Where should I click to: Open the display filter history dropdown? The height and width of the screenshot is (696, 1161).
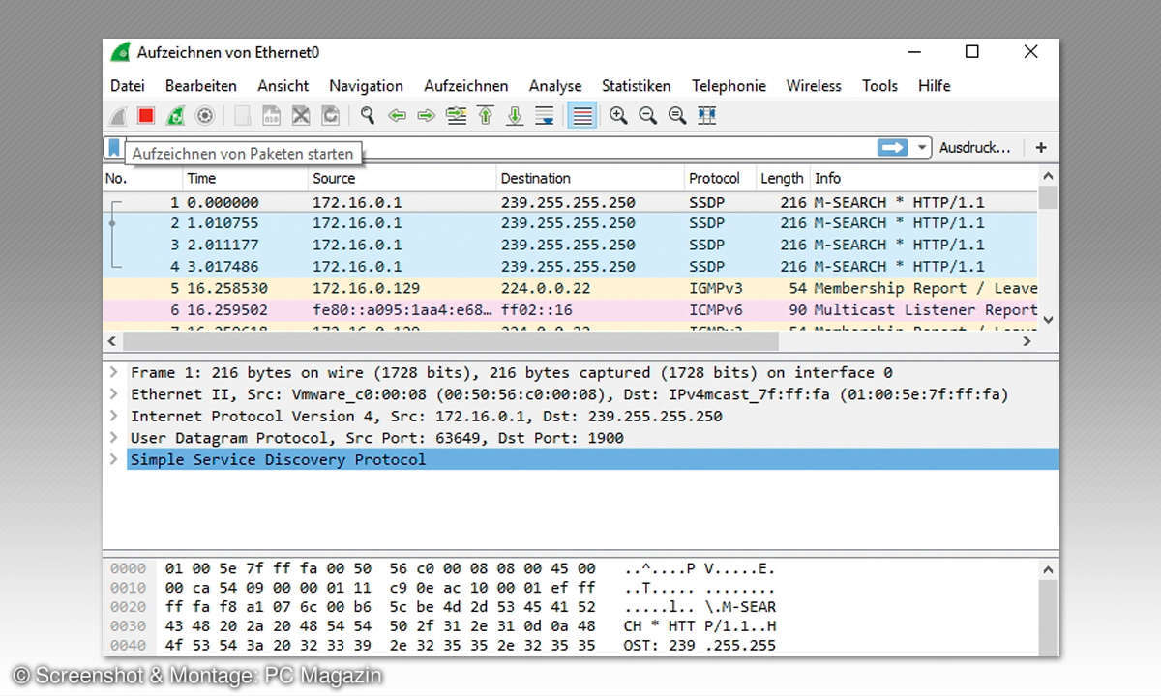(x=921, y=148)
